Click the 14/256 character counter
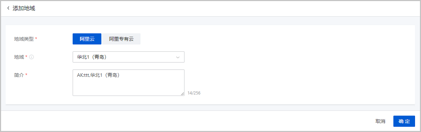Image resolution: width=421 pixels, height=132 pixels. coord(194,93)
